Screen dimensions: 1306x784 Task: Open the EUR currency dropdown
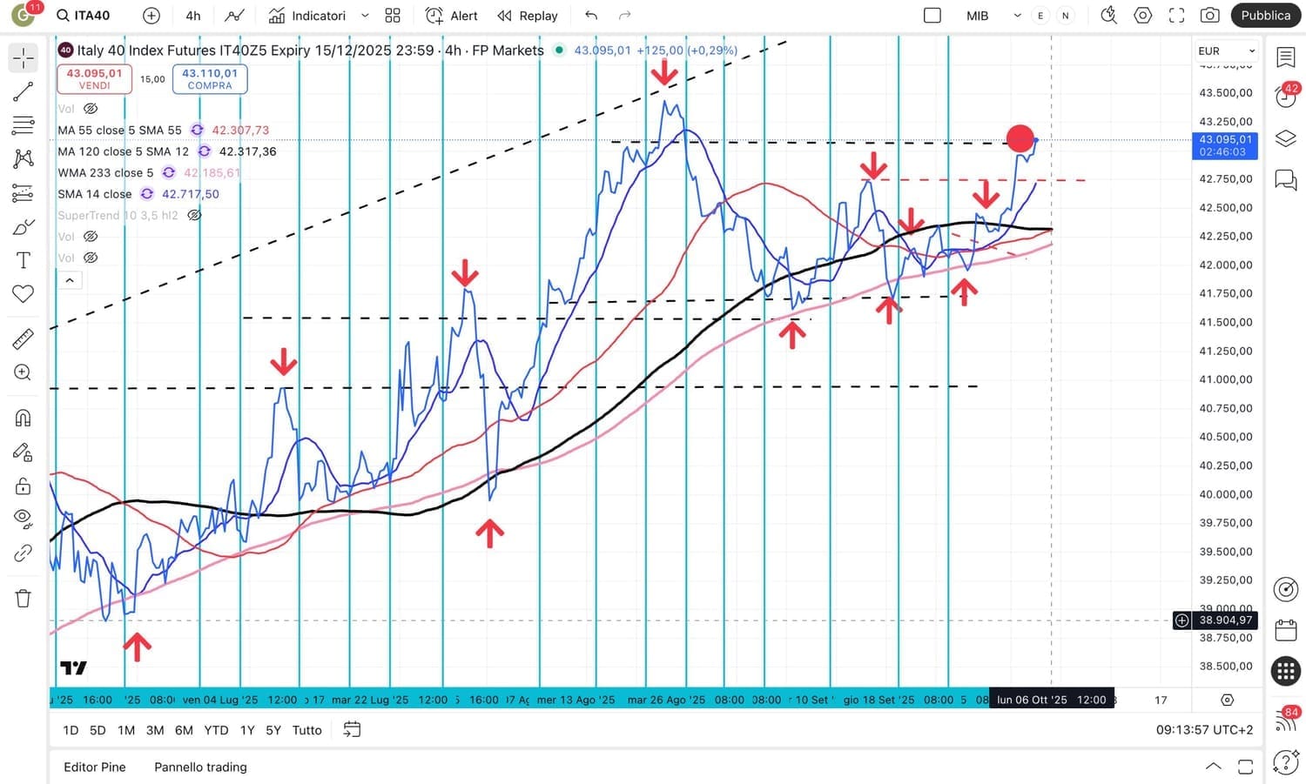pyautogui.click(x=1227, y=51)
